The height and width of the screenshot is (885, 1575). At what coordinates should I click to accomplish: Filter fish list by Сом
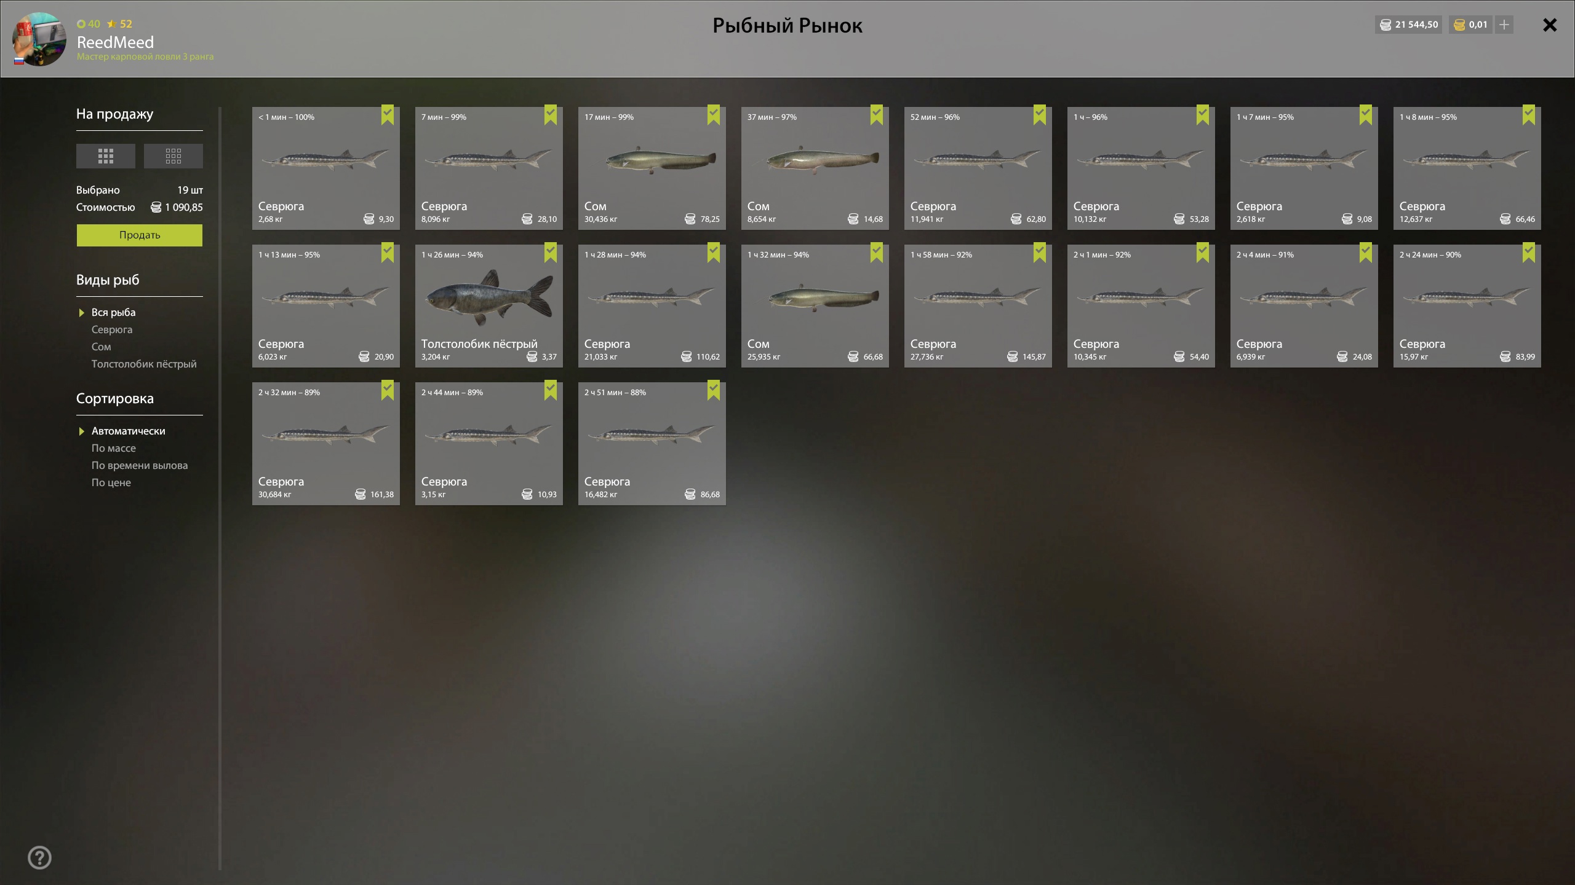[x=102, y=347]
